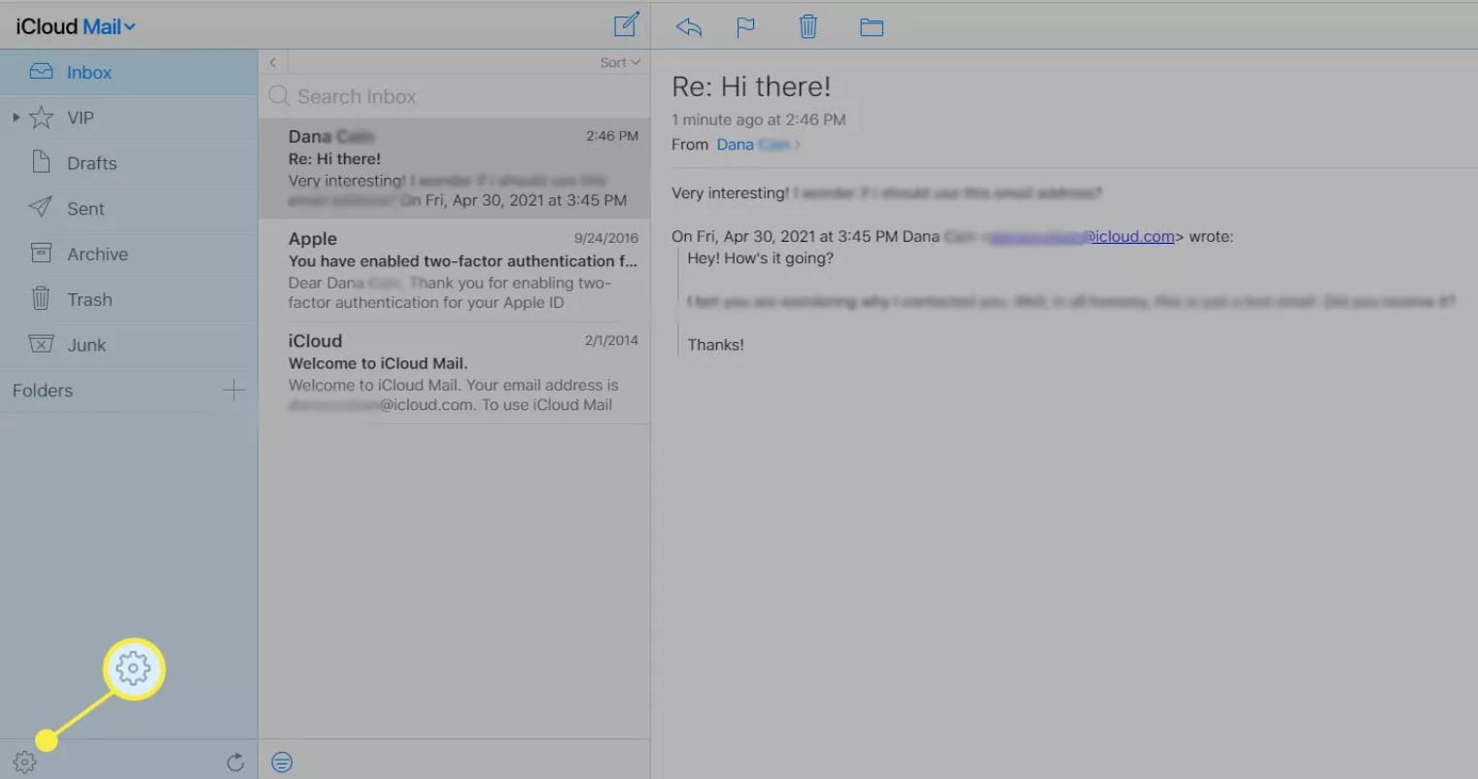
Task: Open the iCloud Mail app switcher dropdown
Action: pos(76,26)
